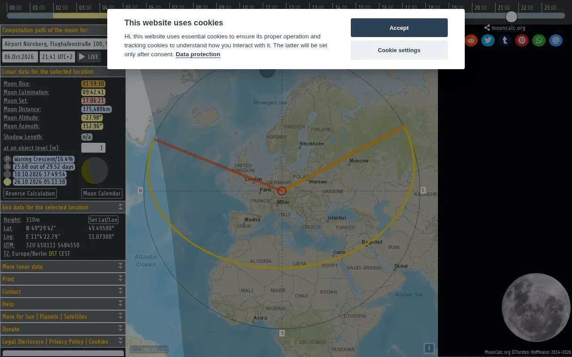Expand the Help section
The height and width of the screenshot is (357, 572).
pos(63,304)
